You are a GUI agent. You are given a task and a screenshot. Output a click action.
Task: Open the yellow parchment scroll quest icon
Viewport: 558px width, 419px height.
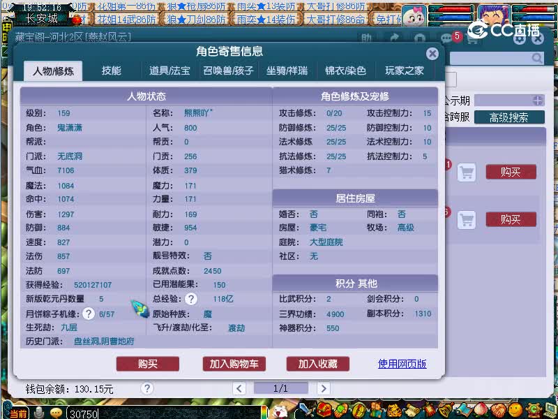pos(412,411)
